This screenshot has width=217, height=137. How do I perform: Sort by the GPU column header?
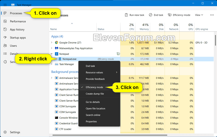187,27
